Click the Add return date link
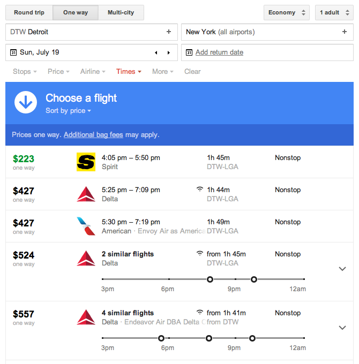The width and height of the screenshot is (359, 364). pyautogui.click(x=219, y=52)
